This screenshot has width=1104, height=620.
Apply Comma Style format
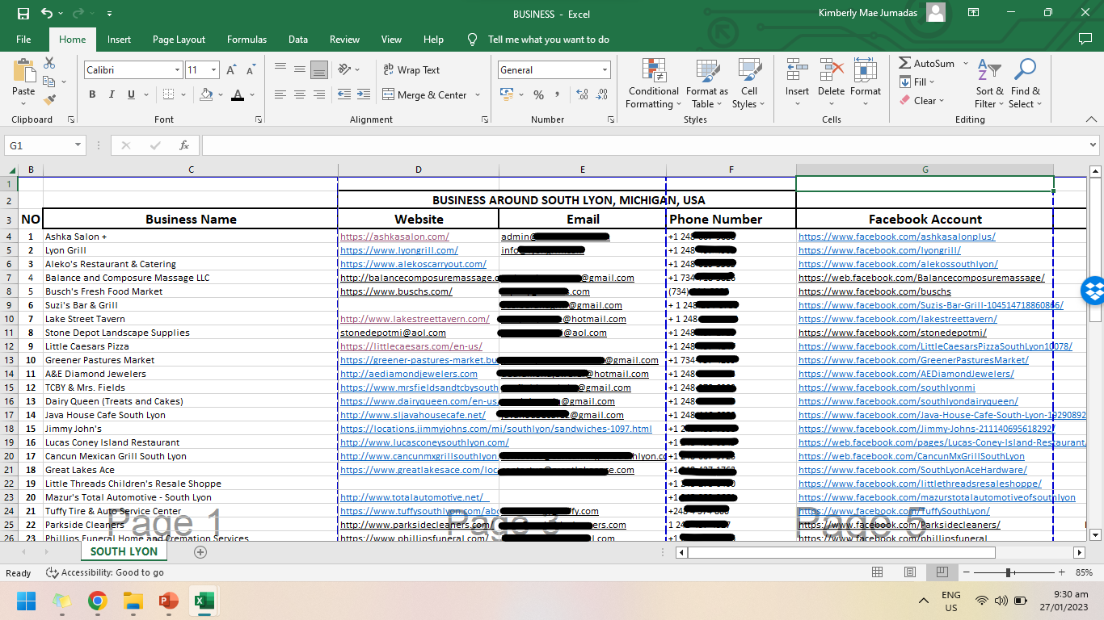coord(558,94)
